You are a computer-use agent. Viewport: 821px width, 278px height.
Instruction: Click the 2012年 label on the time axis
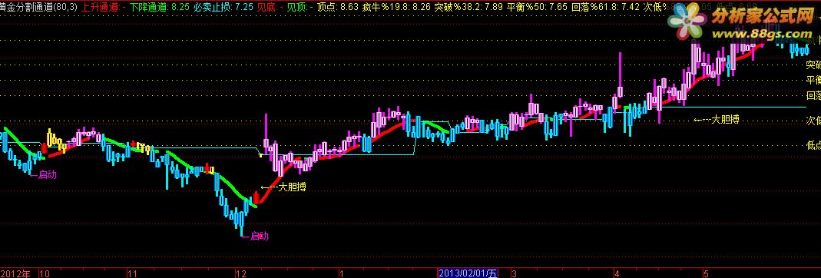pyautogui.click(x=15, y=273)
